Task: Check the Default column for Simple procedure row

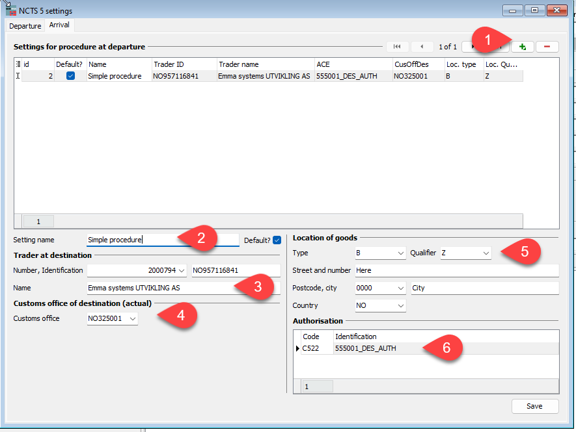Action: 72,75
